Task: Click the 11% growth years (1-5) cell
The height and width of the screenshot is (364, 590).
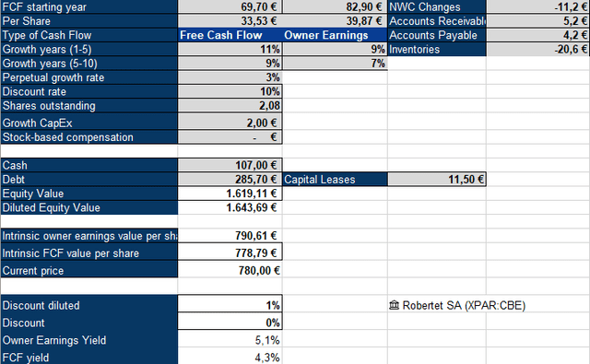Action: pyautogui.click(x=230, y=49)
